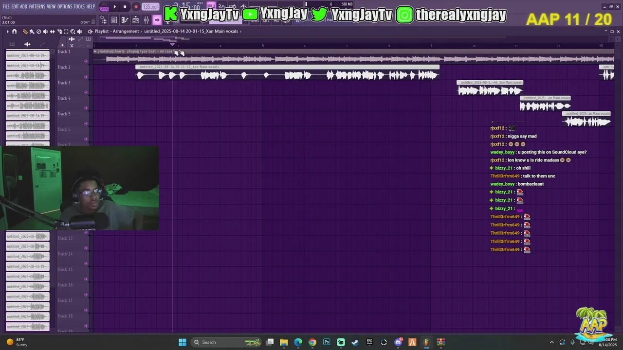Click the transport Play button

pyautogui.click(x=115, y=7)
